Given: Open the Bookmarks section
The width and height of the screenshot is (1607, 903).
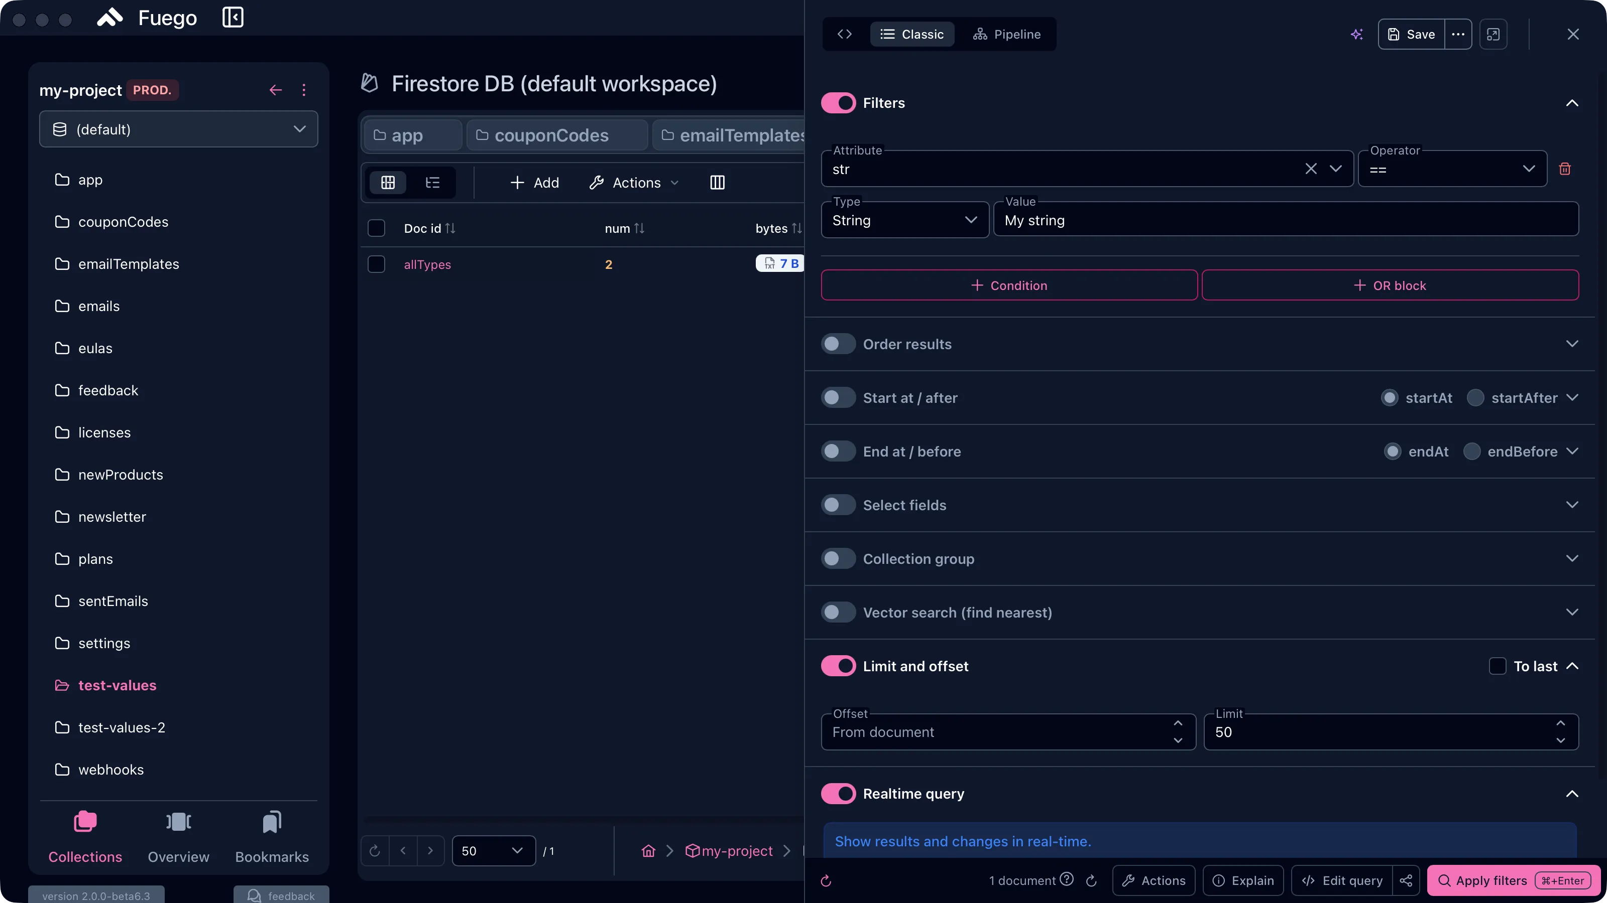Looking at the screenshot, I should click(x=272, y=837).
